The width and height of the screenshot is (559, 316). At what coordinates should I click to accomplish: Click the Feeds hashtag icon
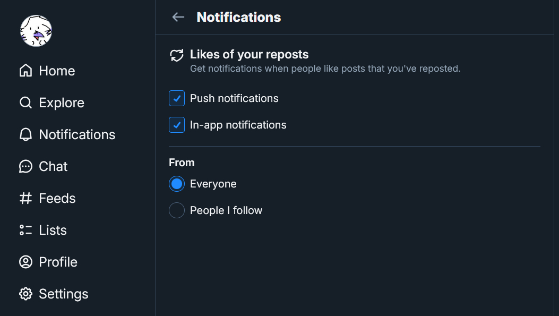pos(25,198)
